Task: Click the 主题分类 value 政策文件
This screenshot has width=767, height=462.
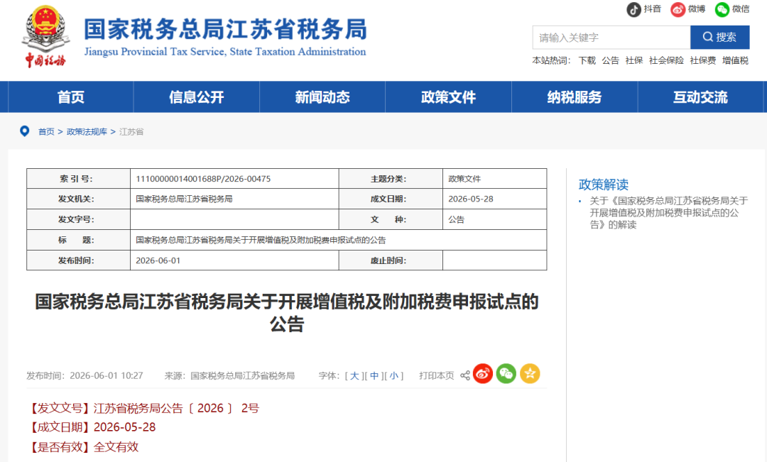Action: (x=464, y=179)
